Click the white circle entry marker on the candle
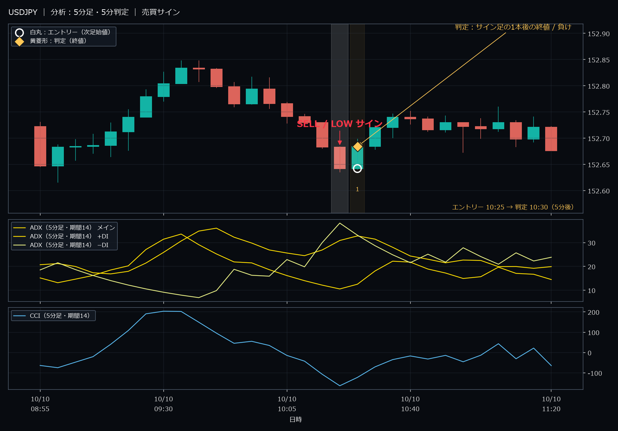This screenshot has width=618, height=431. click(357, 168)
